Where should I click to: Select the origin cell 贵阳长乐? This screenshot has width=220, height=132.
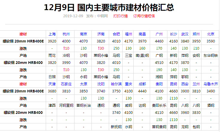click(x=159, y=106)
